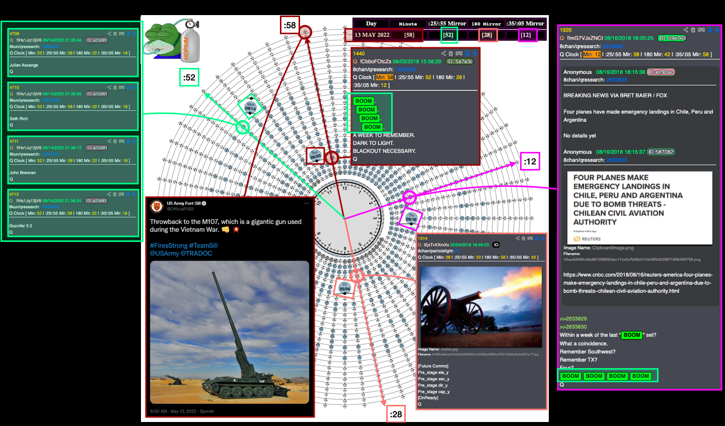725x426 pixels.
Task: Click the Pepe hopium tank image
Action: click(x=173, y=40)
